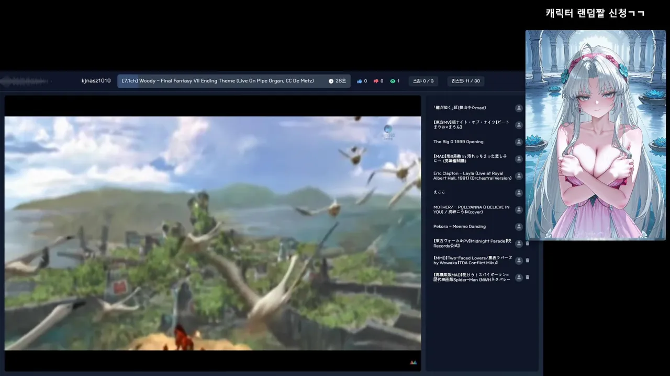This screenshot has width=670, height=376.
Task: Select playlist entry MOTHER POLLYANNA cover
Action: point(471,209)
